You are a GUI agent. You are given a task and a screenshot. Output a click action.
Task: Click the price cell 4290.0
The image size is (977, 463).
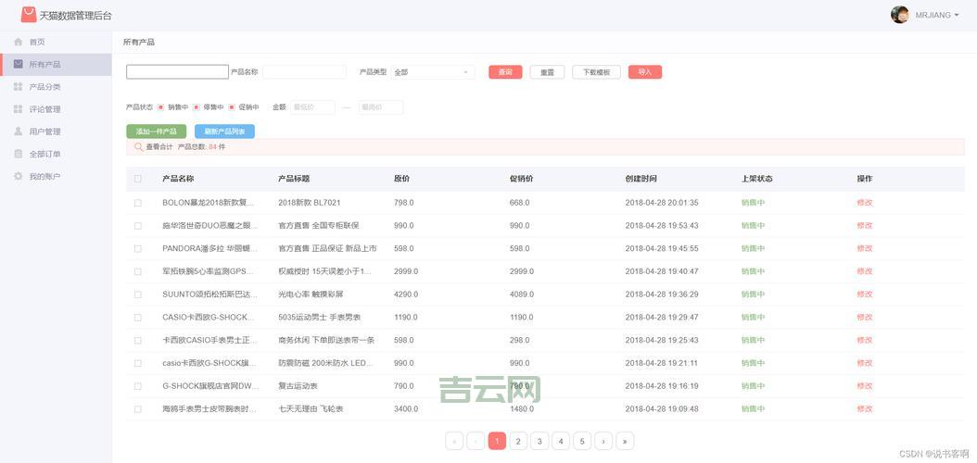[x=406, y=294]
